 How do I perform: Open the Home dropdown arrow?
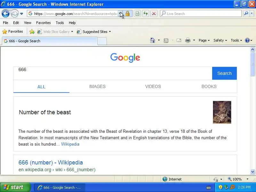pos(159,40)
